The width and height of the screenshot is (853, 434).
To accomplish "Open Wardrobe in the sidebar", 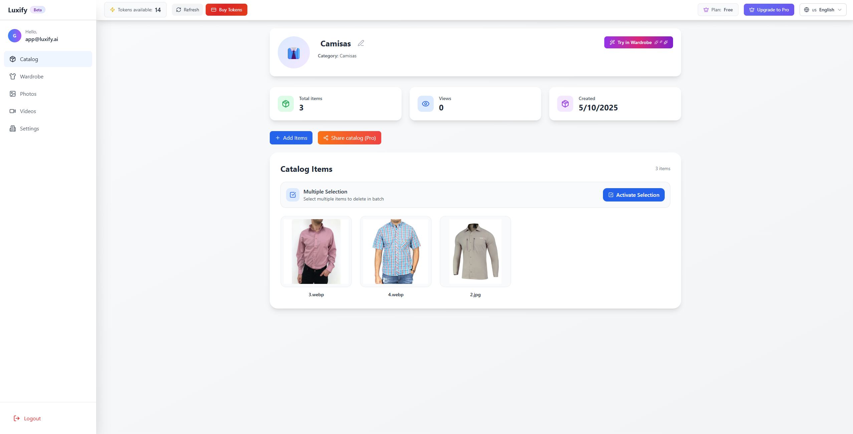I will click(31, 76).
